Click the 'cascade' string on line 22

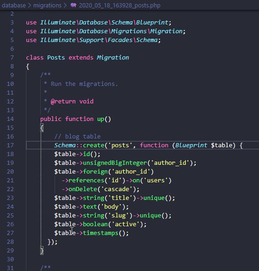point(117,189)
